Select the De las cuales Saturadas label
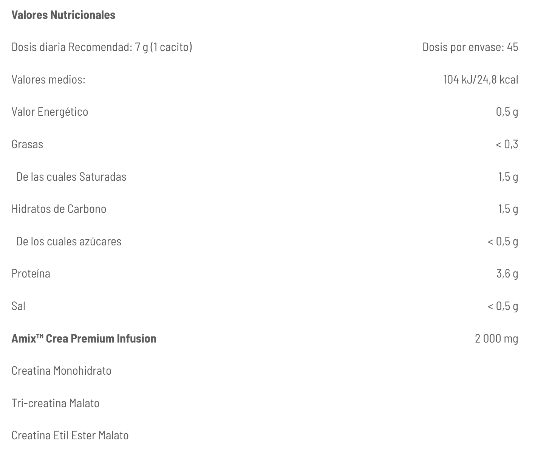Screen dimensions: 535x459 (x=71, y=177)
